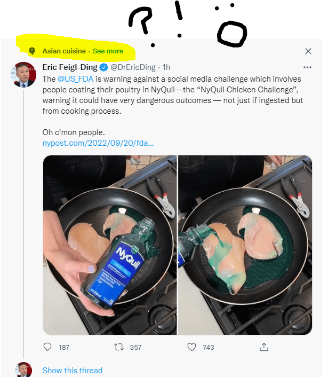
Task: View left photo of NyQuil bottle
Action: pos(109,245)
